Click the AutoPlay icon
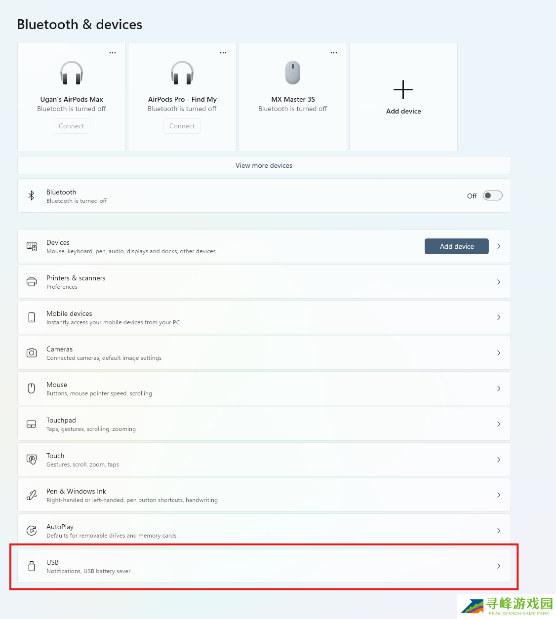This screenshot has height=619, width=556. point(32,531)
